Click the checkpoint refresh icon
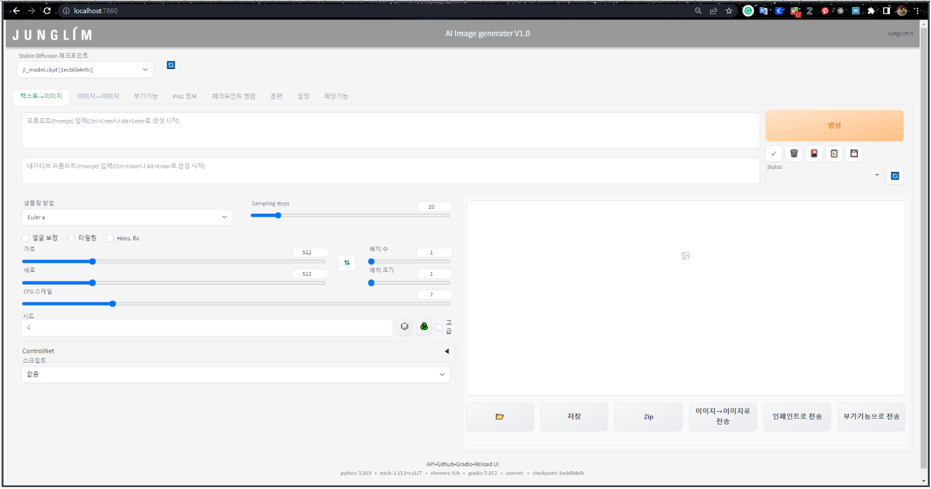 click(170, 65)
